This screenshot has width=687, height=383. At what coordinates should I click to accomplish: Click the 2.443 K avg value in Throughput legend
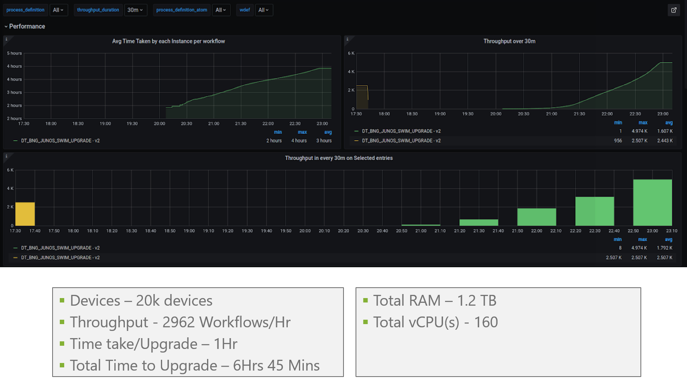pyautogui.click(x=665, y=141)
